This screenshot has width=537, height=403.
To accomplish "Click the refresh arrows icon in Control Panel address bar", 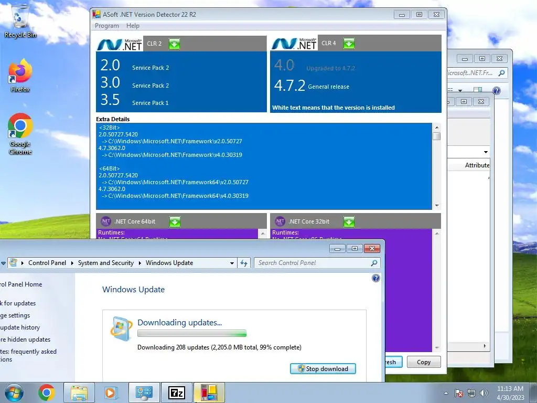I will tap(244, 263).
